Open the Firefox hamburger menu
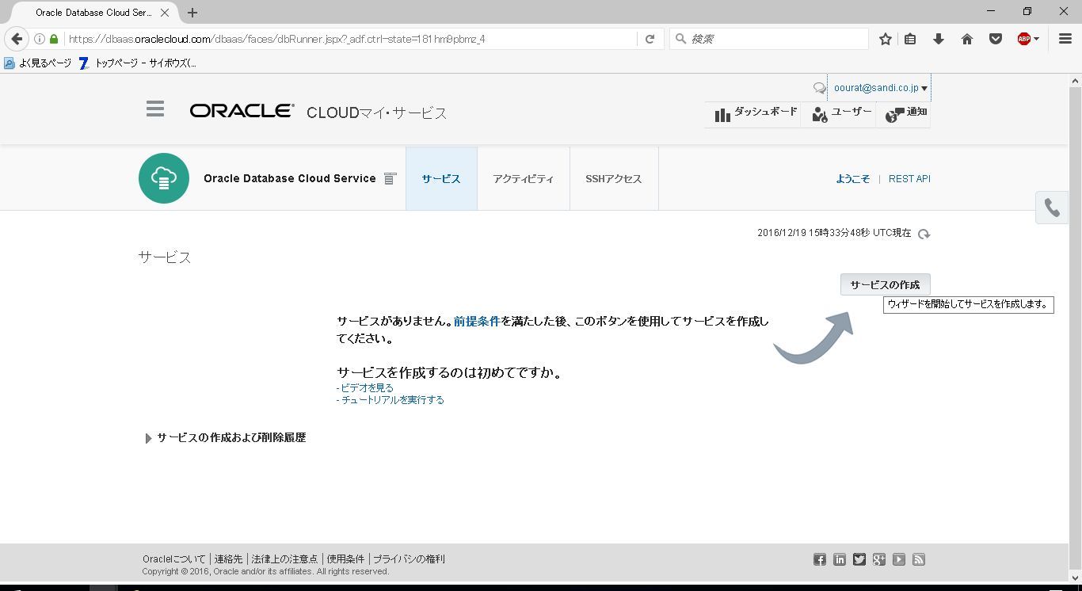Image resolution: width=1082 pixels, height=591 pixels. tap(1065, 39)
